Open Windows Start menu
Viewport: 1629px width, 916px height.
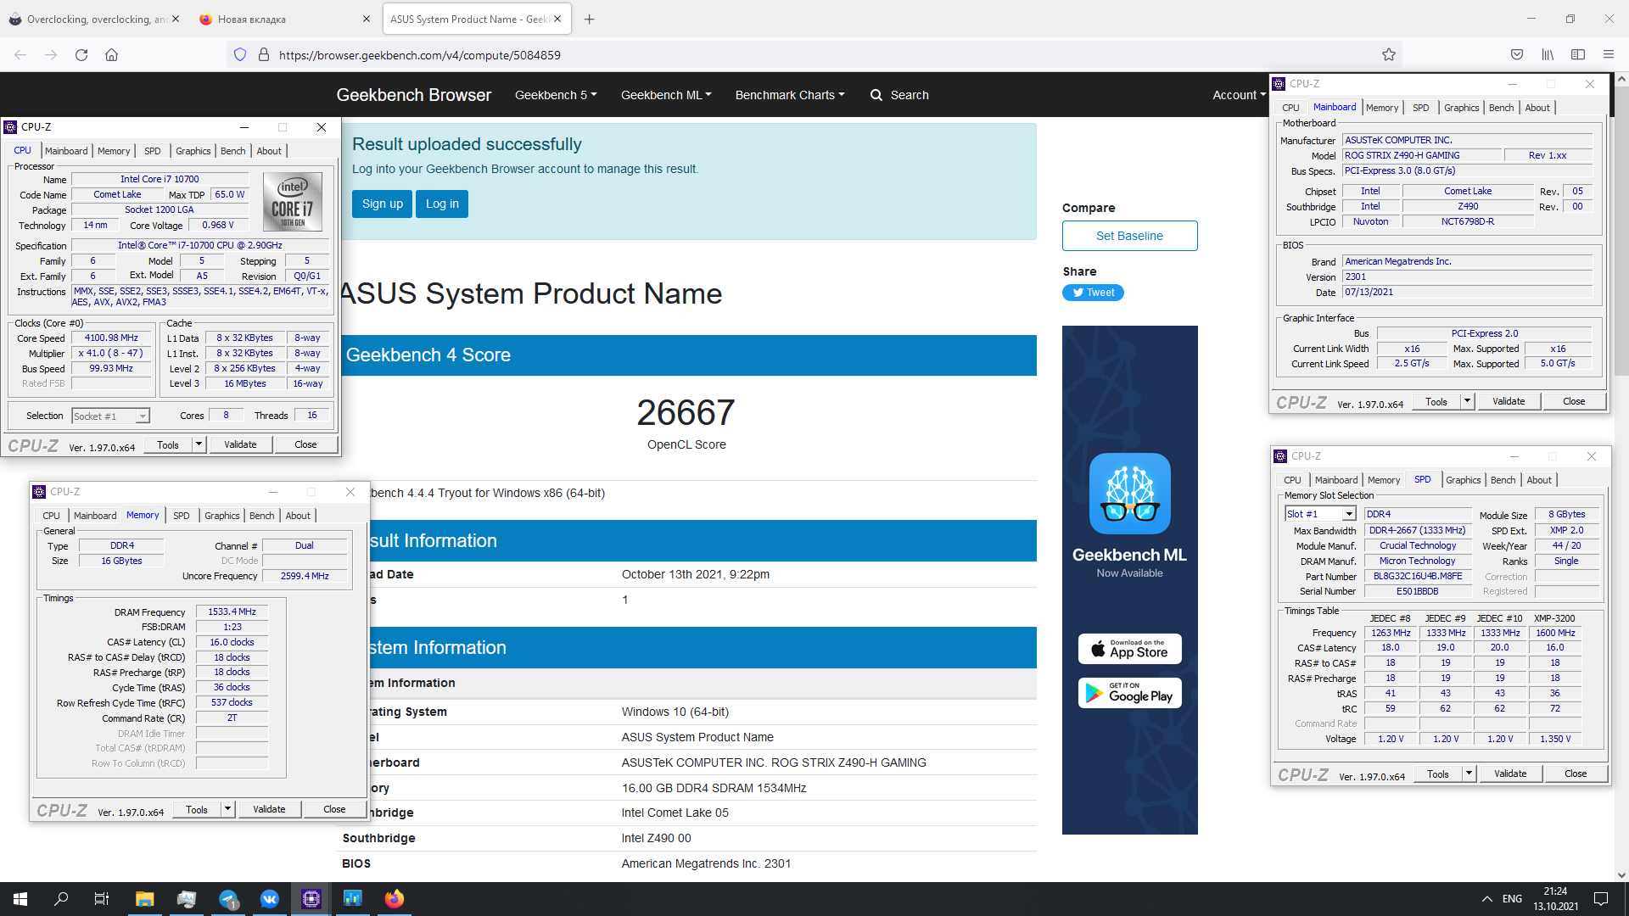pyautogui.click(x=20, y=899)
